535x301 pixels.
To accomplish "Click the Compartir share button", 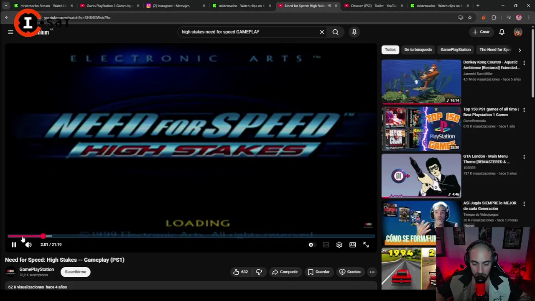I will tap(285, 272).
